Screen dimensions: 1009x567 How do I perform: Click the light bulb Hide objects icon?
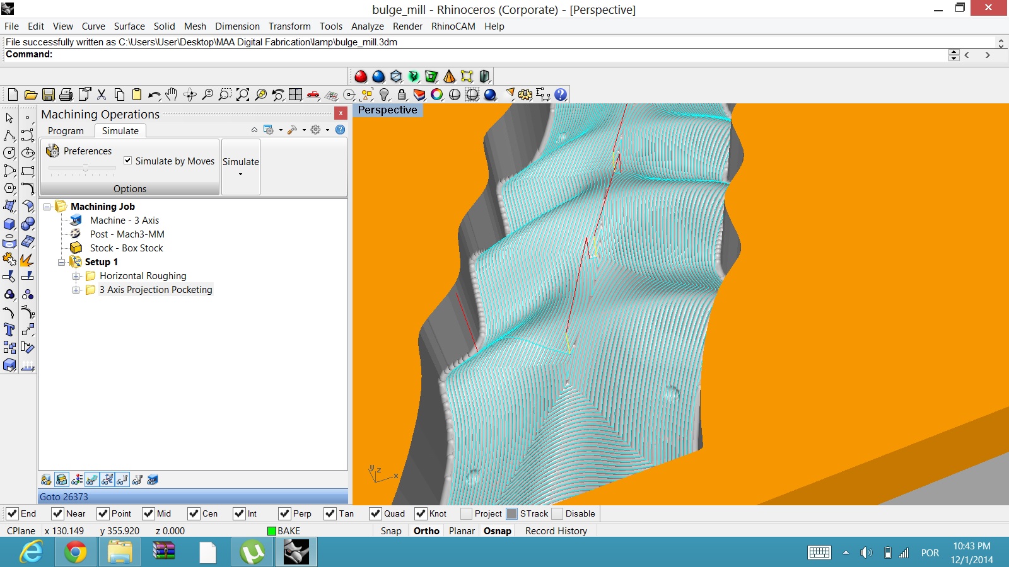coord(384,94)
